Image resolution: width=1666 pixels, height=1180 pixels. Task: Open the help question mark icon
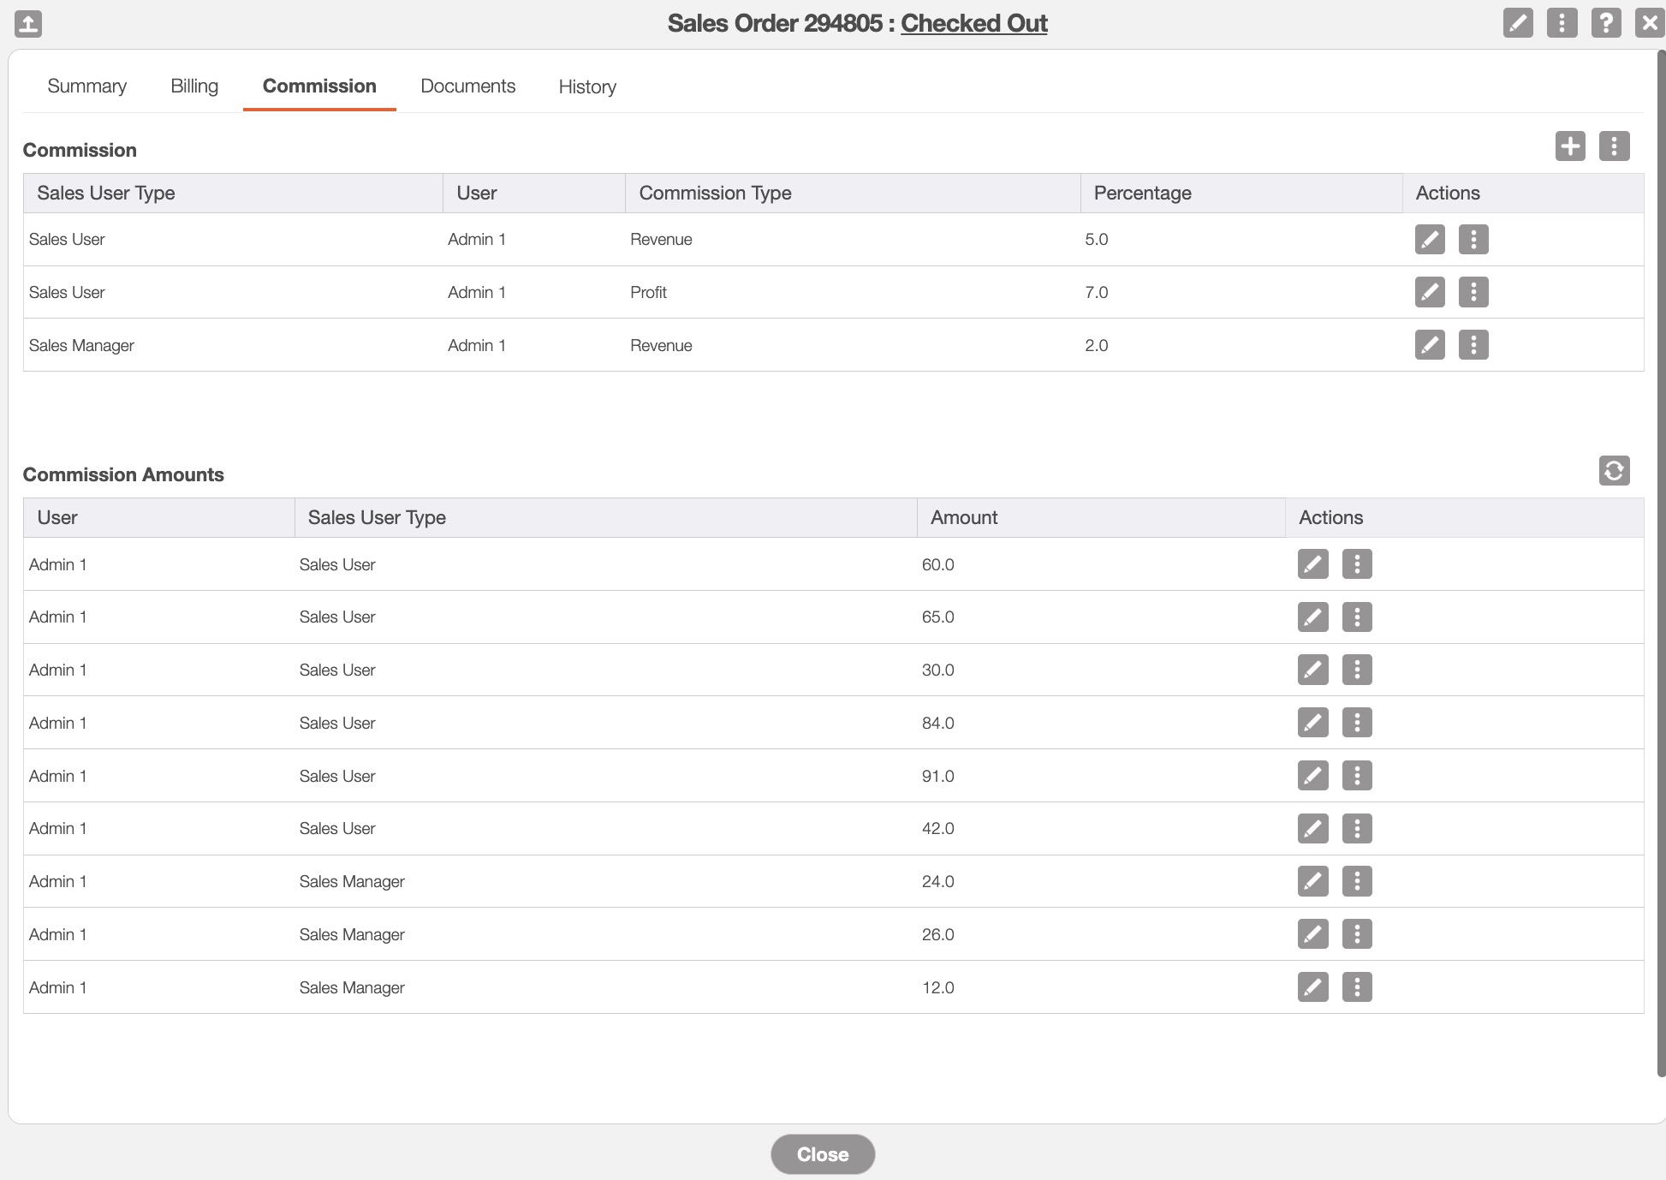pos(1605,23)
